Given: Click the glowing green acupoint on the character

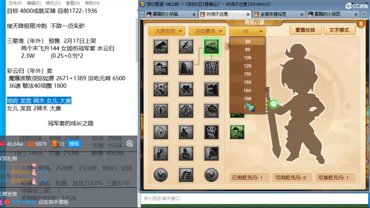Looking at the screenshot, I should point(273,103).
